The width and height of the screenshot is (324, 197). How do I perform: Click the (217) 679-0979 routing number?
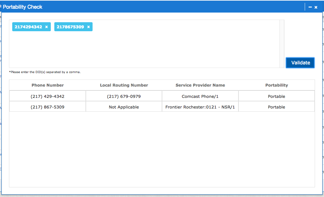tap(124, 96)
